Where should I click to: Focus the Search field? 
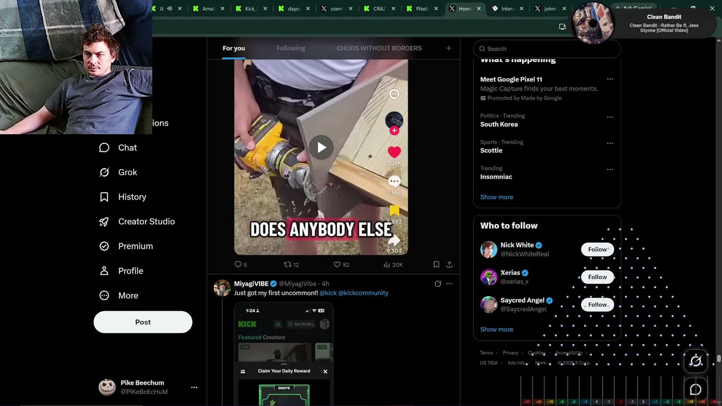coord(547,49)
